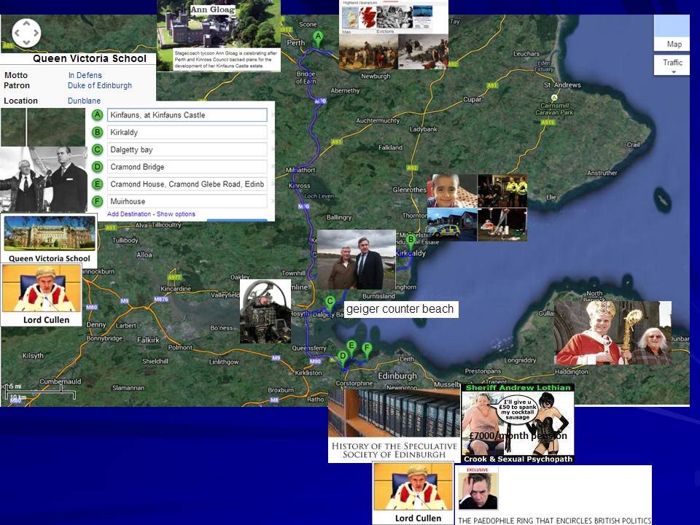
Task: Open the Duke of Edinburgh link
Action: pos(100,85)
